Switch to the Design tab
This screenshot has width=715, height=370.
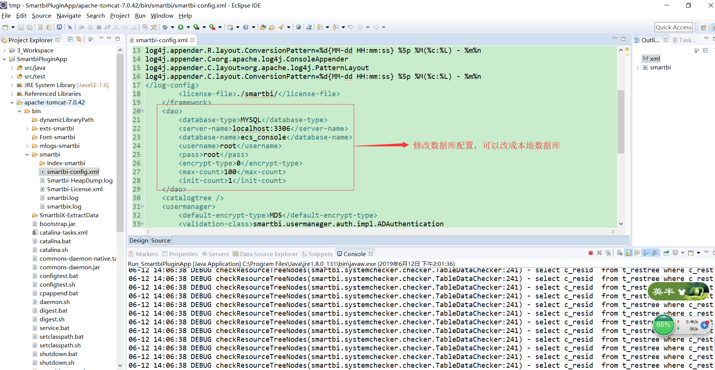tap(139, 240)
